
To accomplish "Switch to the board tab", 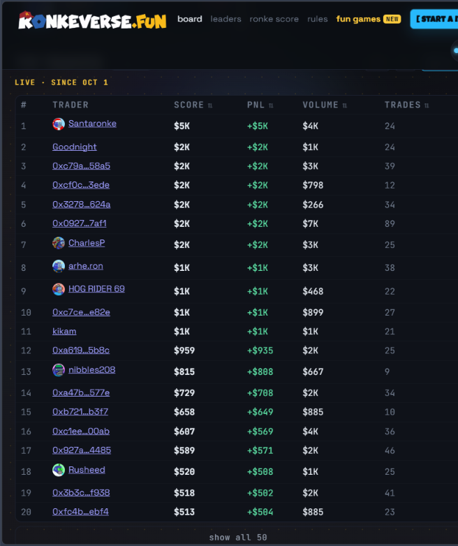I will coord(190,19).
